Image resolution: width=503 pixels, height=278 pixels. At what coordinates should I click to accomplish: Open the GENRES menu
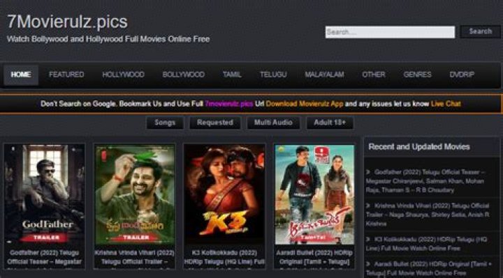(417, 75)
